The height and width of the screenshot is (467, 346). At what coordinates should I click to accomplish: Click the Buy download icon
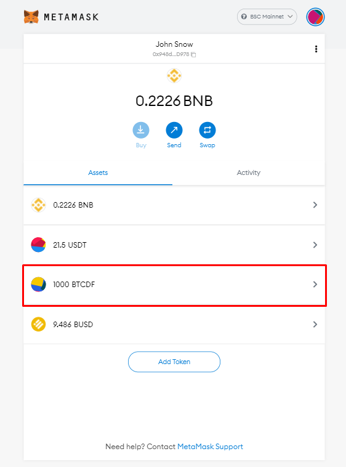click(141, 130)
